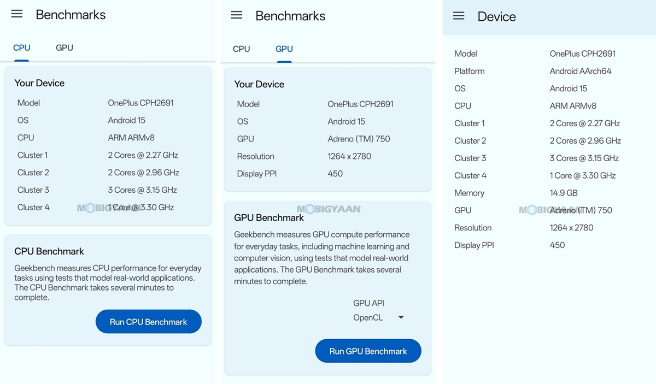This screenshot has height=384, width=656.
Task: Start the Run CPU Benchmark button
Action: click(149, 322)
